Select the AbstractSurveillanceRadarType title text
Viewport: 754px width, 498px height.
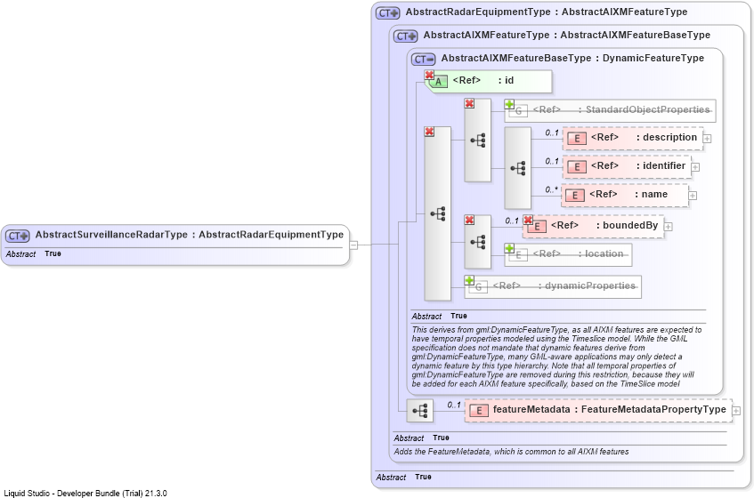coord(189,235)
